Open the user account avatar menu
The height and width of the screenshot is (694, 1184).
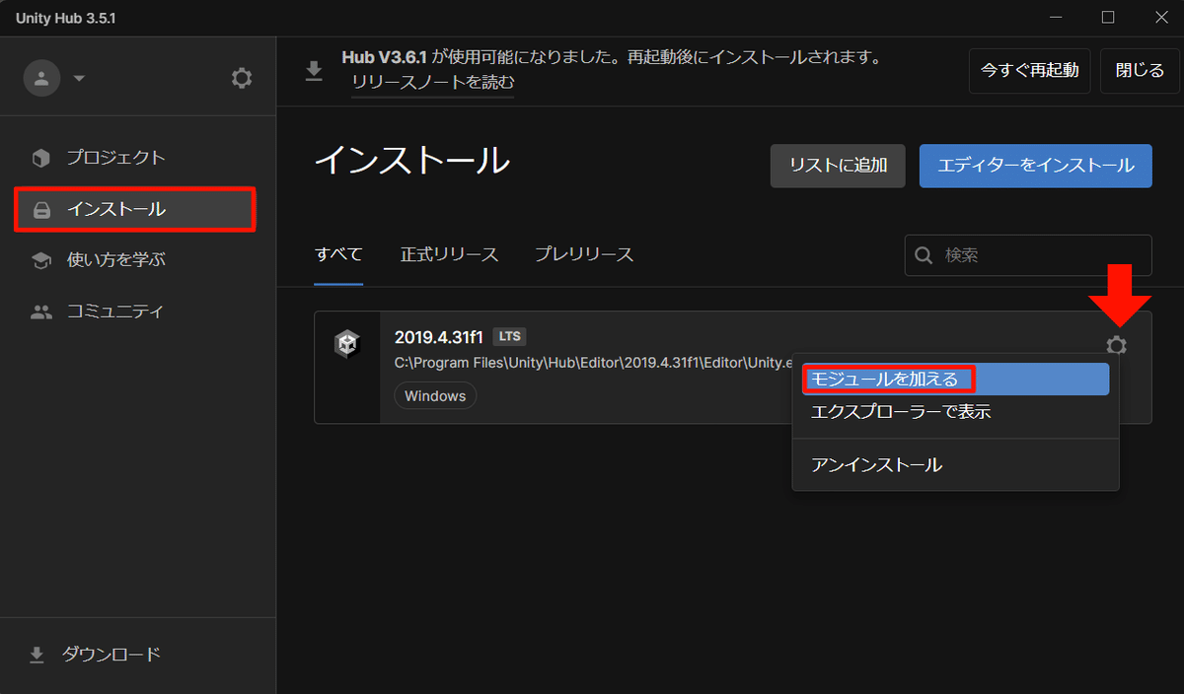pos(41,77)
